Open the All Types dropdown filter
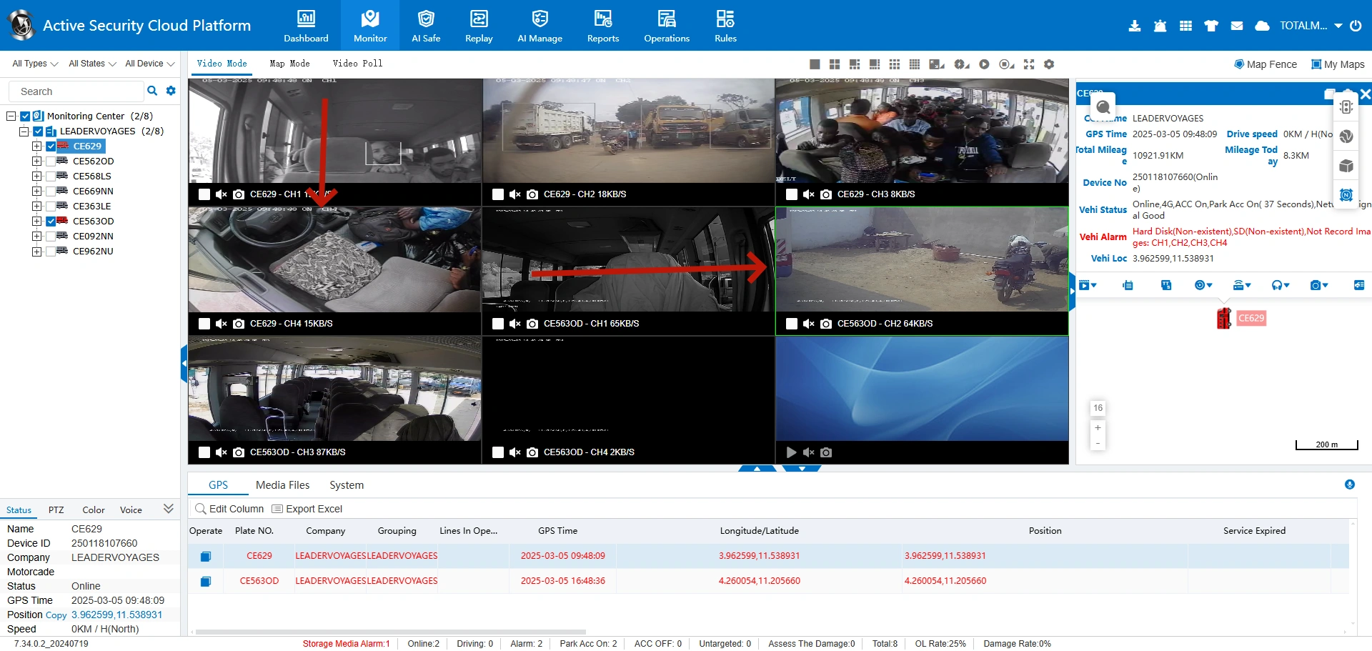 [34, 64]
